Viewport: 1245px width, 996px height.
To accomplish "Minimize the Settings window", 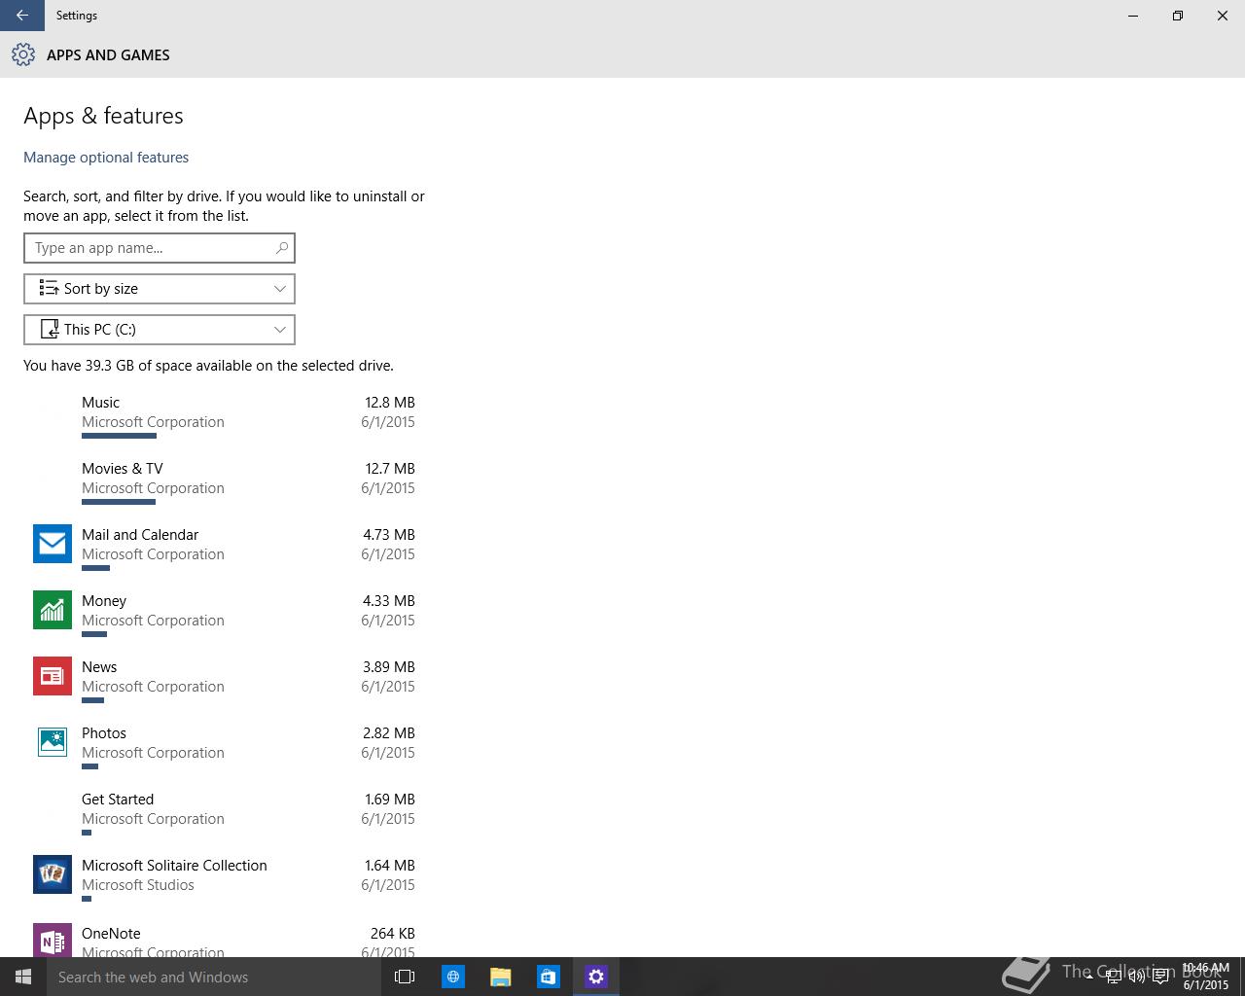I will click(x=1133, y=16).
